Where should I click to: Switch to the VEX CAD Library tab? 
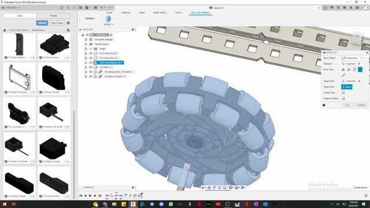tap(201, 13)
